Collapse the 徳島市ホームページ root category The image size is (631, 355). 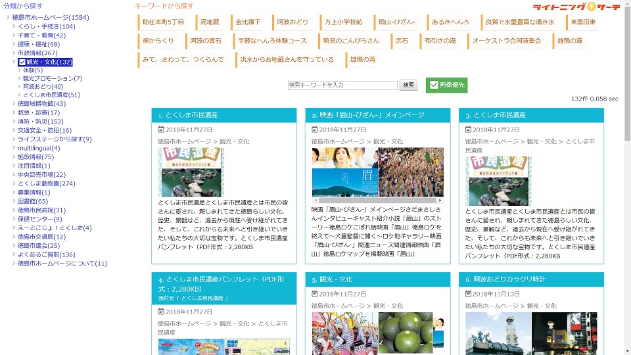pyautogui.click(x=8, y=18)
